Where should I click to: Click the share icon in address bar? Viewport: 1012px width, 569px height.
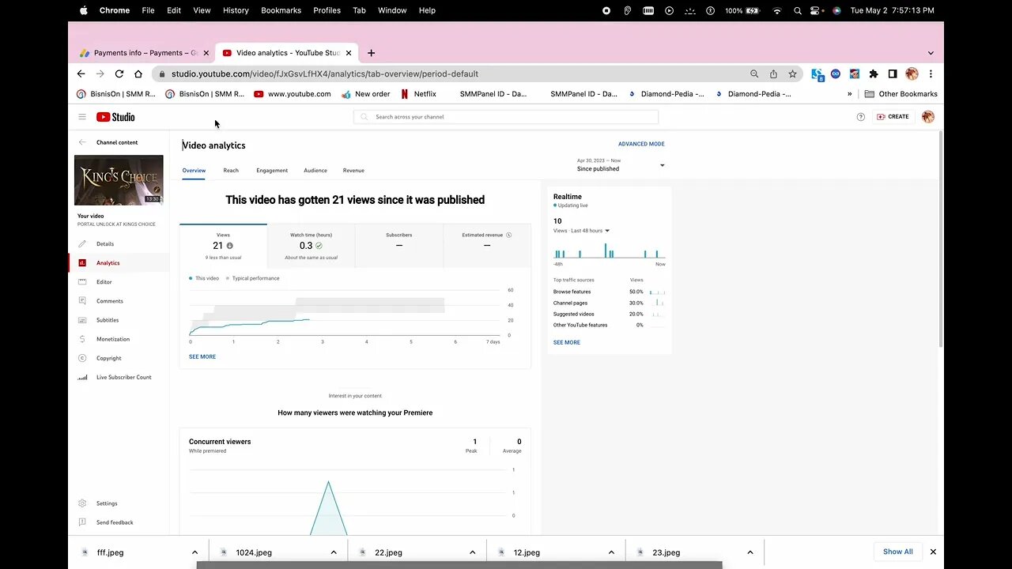pyautogui.click(x=773, y=73)
